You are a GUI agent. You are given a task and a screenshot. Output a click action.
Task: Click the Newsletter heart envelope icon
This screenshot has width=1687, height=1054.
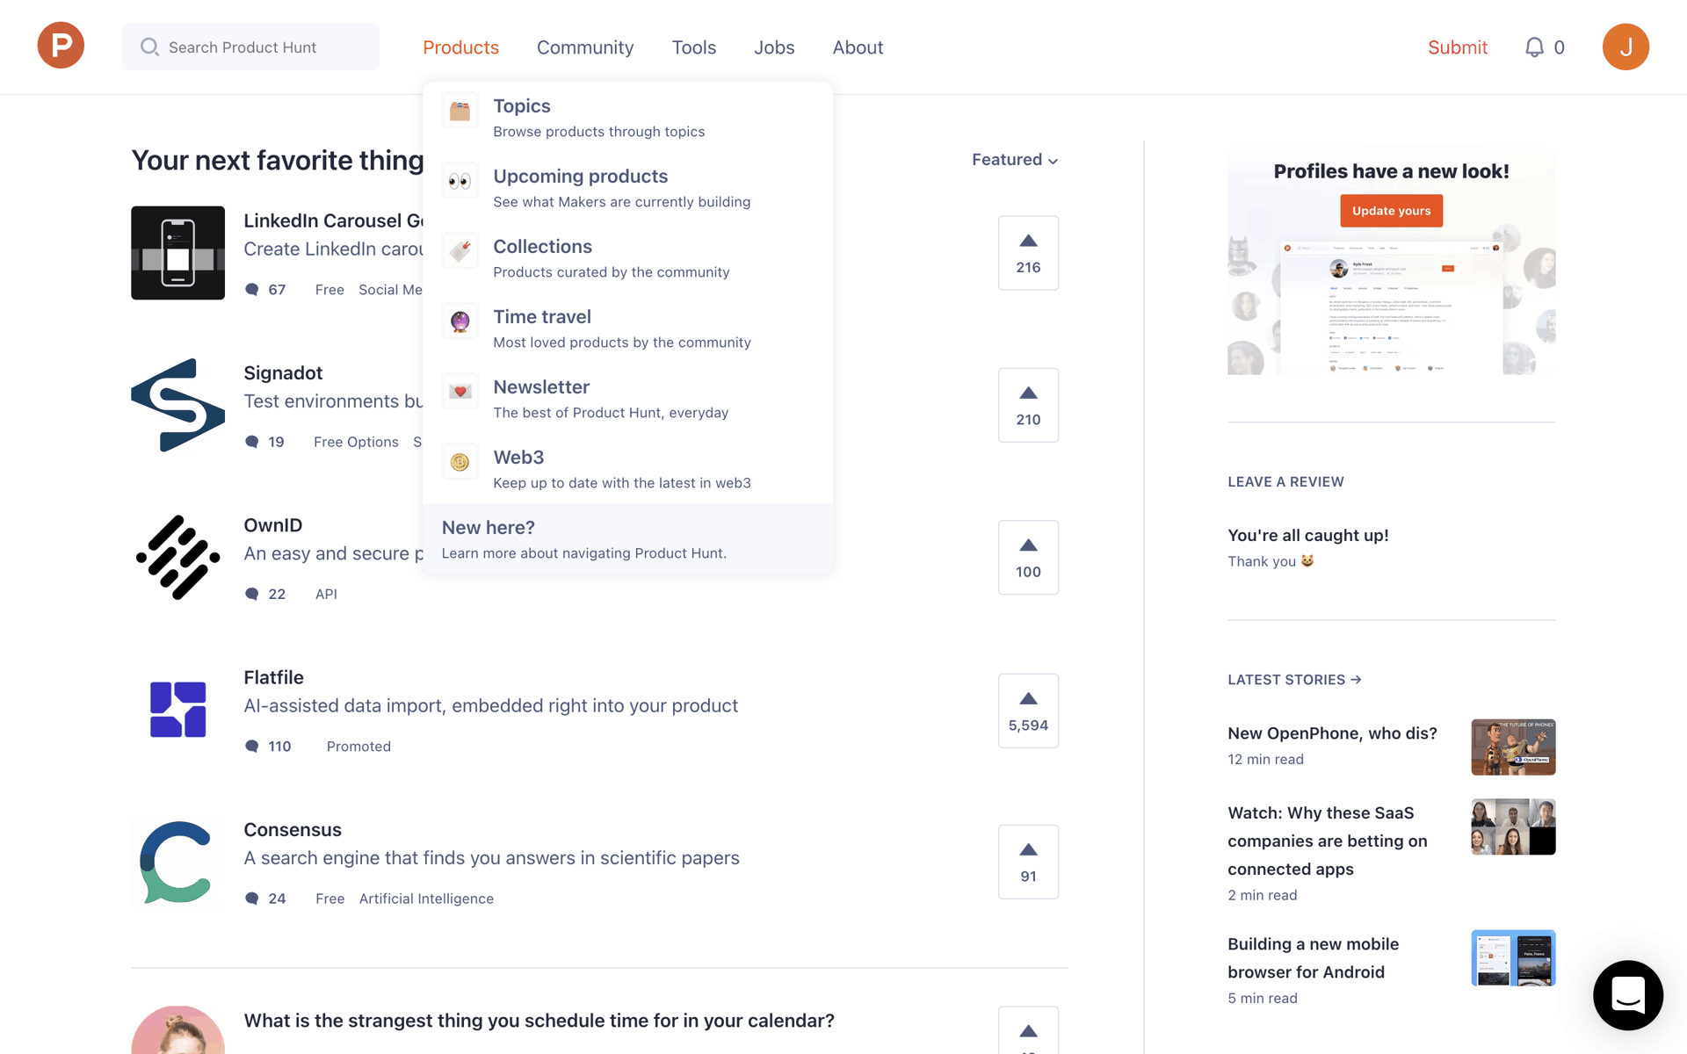click(x=460, y=392)
